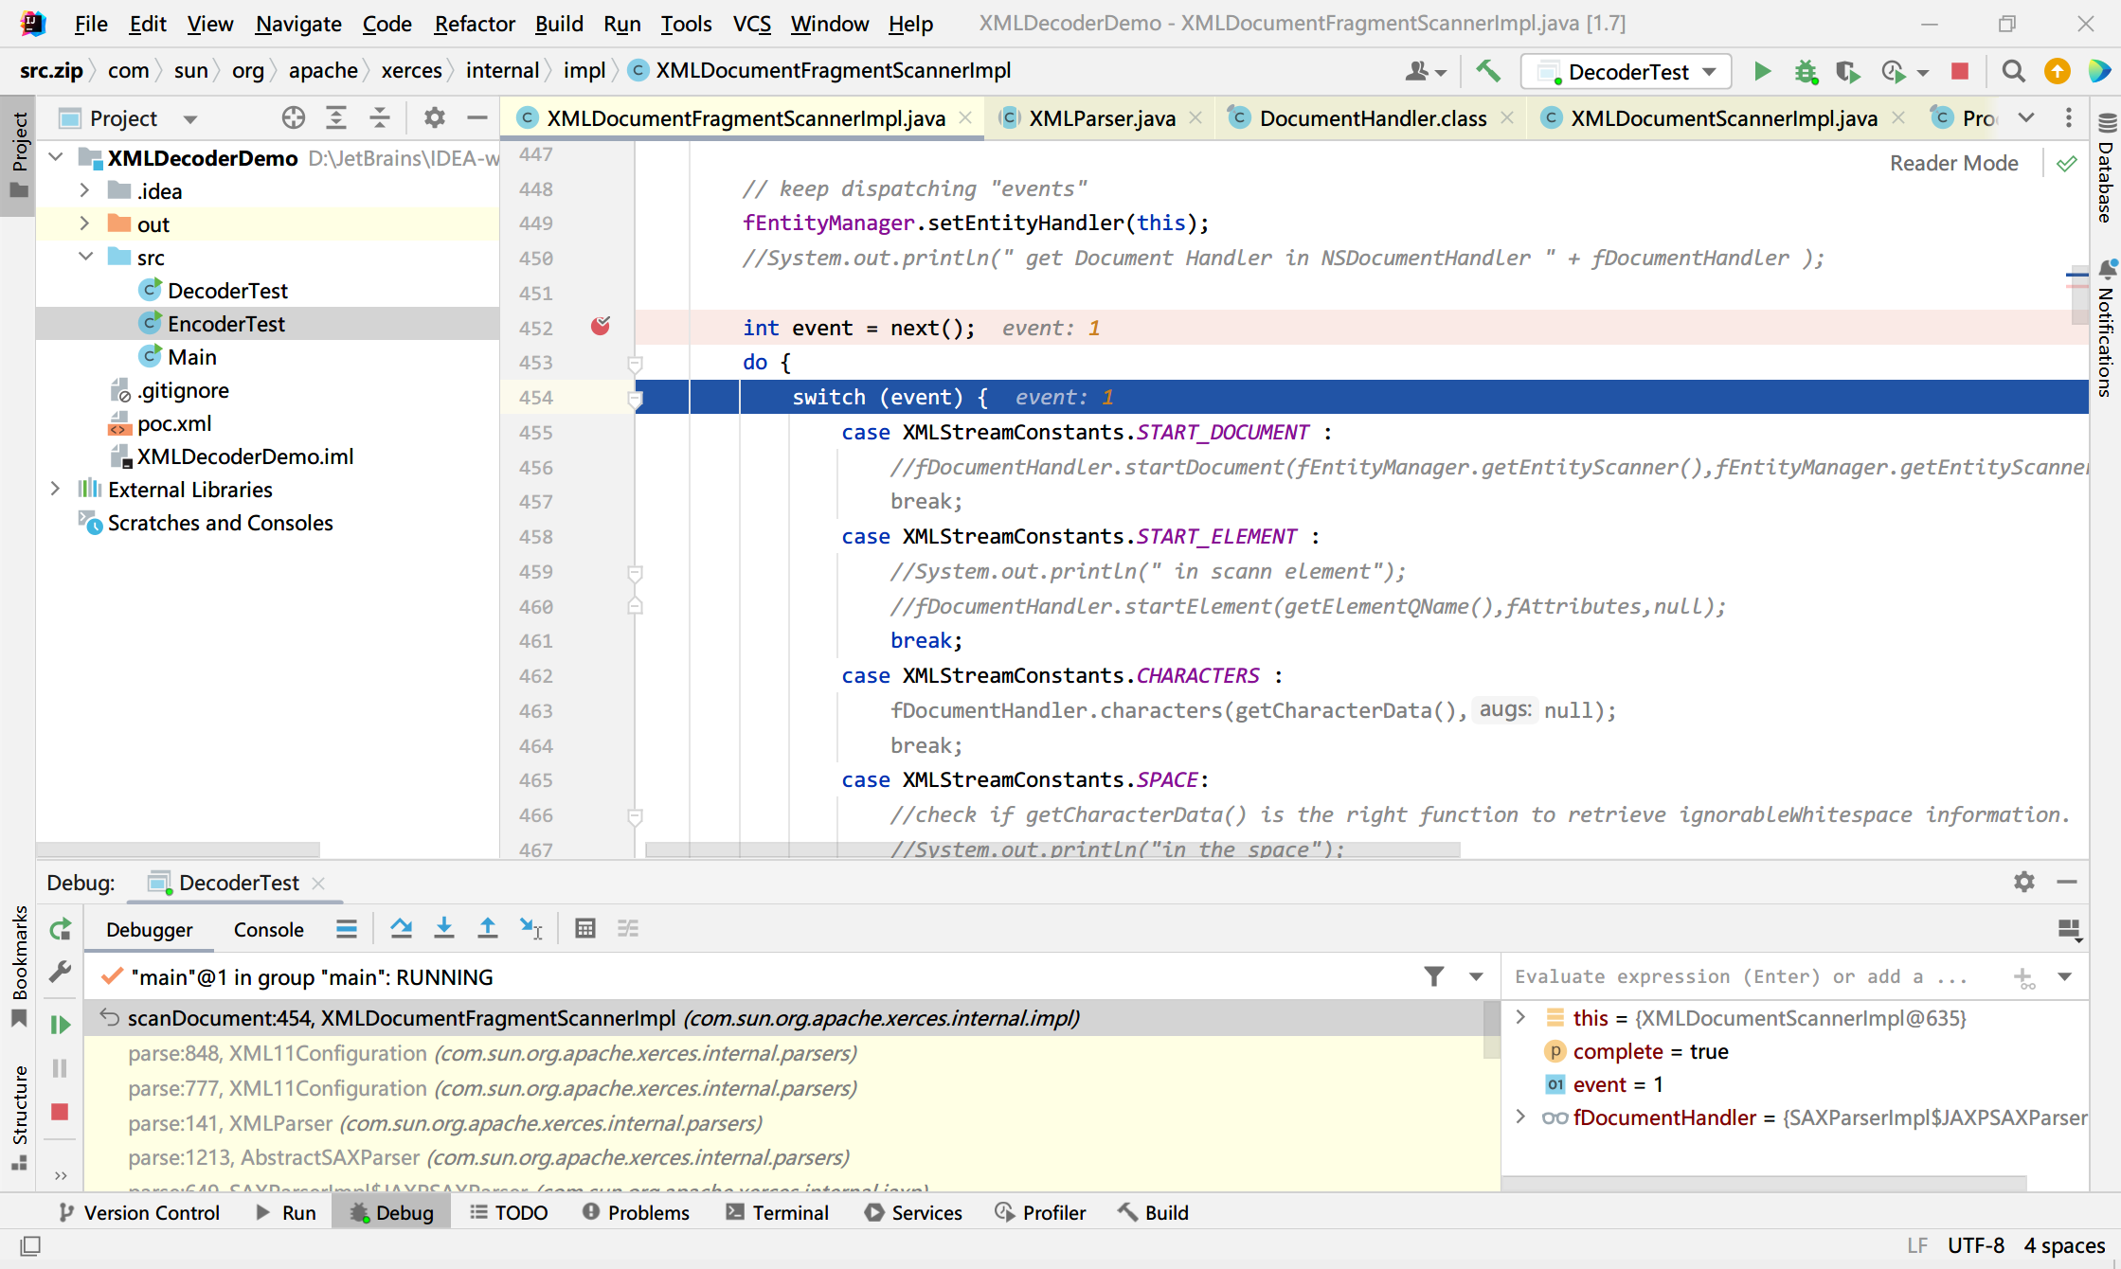
Task: Toggle code fold marker at line 459
Action: point(636,573)
